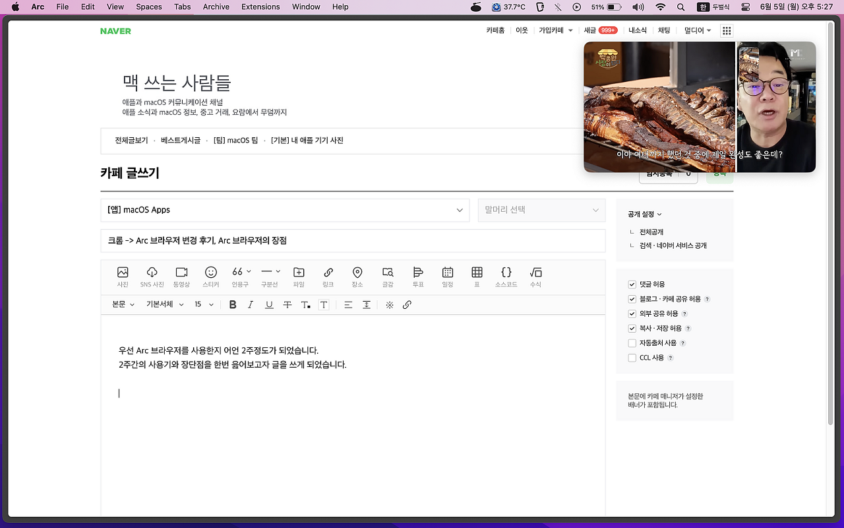Click help icon next to 자동출처 사용
Image resolution: width=844 pixels, height=528 pixels.
pyautogui.click(x=682, y=343)
